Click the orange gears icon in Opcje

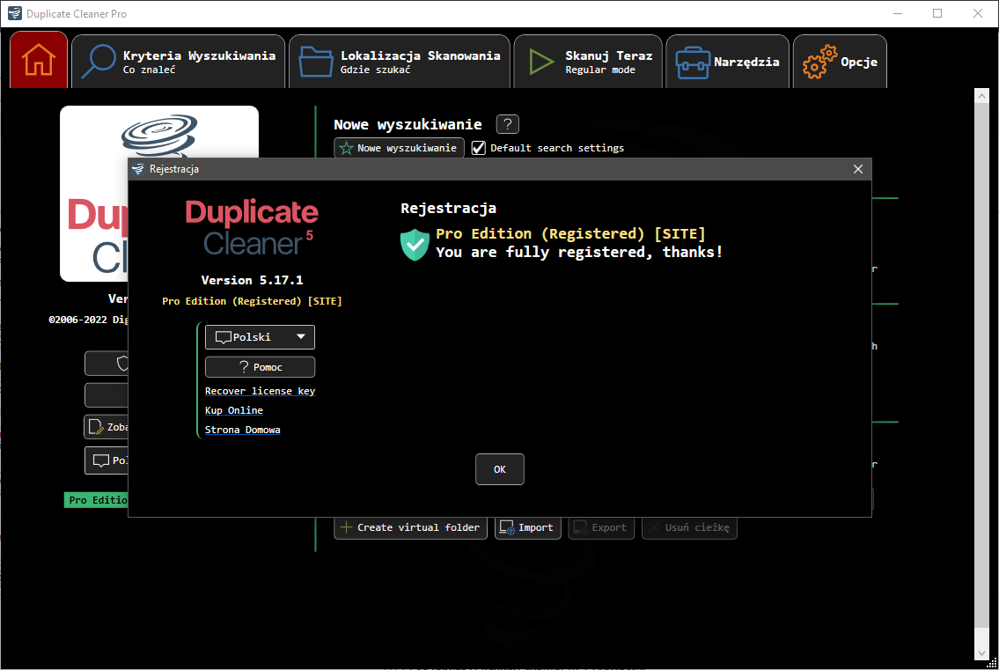(x=819, y=62)
